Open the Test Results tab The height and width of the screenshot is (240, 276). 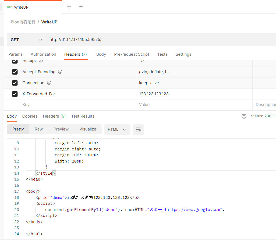click(83, 116)
